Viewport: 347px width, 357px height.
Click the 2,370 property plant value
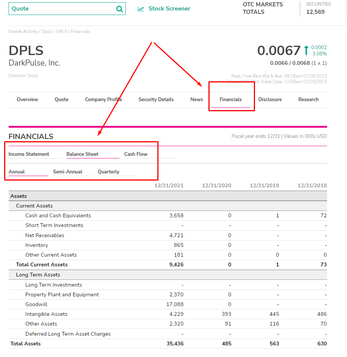point(176,294)
